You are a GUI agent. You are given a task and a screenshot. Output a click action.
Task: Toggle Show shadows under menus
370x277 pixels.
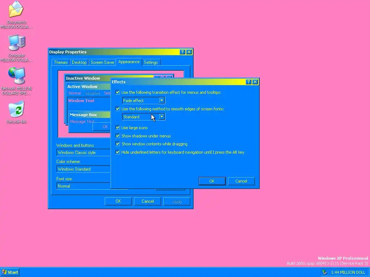(117, 136)
